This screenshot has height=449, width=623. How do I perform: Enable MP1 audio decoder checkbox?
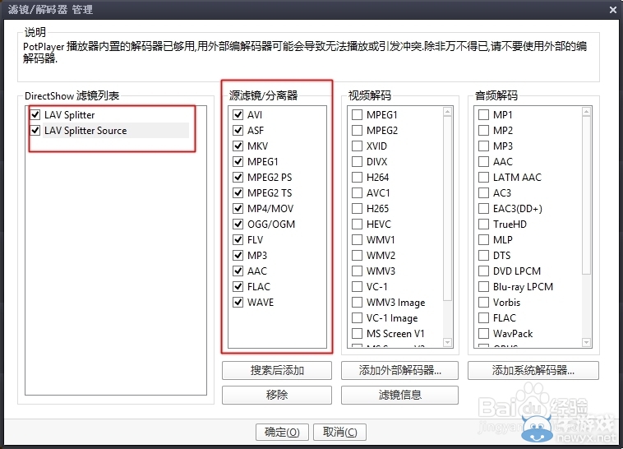pos(483,115)
